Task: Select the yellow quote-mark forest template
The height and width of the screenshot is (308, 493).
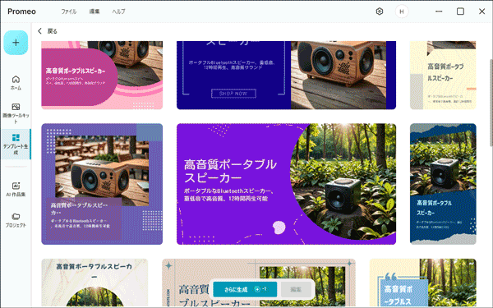Action: [x=422, y=283]
